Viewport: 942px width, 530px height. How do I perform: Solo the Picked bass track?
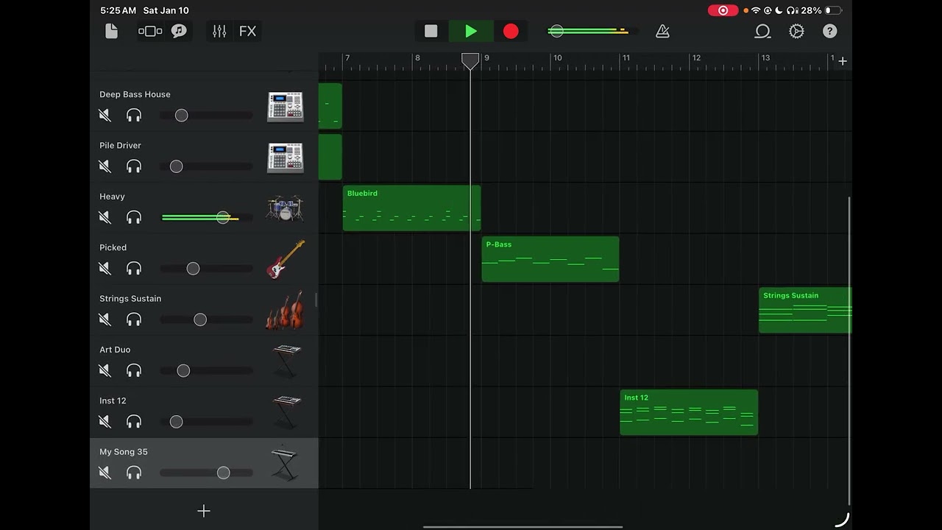click(x=134, y=269)
